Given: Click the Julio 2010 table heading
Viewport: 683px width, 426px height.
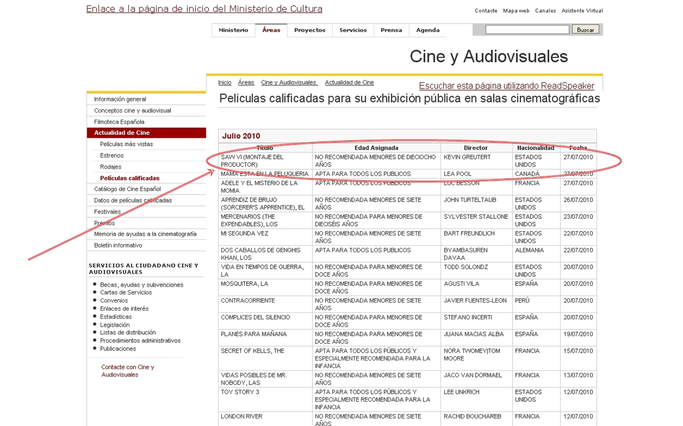Looking at the screenshot, I should pos(241,136).
